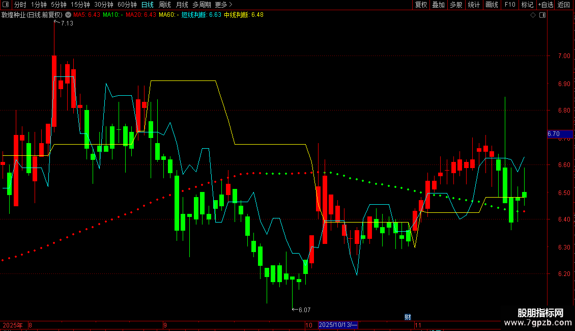Screen dimensions: 575x331
Task: Click the 2025/10/13 date label on timeline
Action: [338, 325]
